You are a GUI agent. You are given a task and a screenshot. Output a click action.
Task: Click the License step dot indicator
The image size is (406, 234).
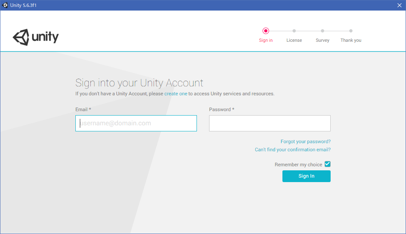tap(294, 31)
